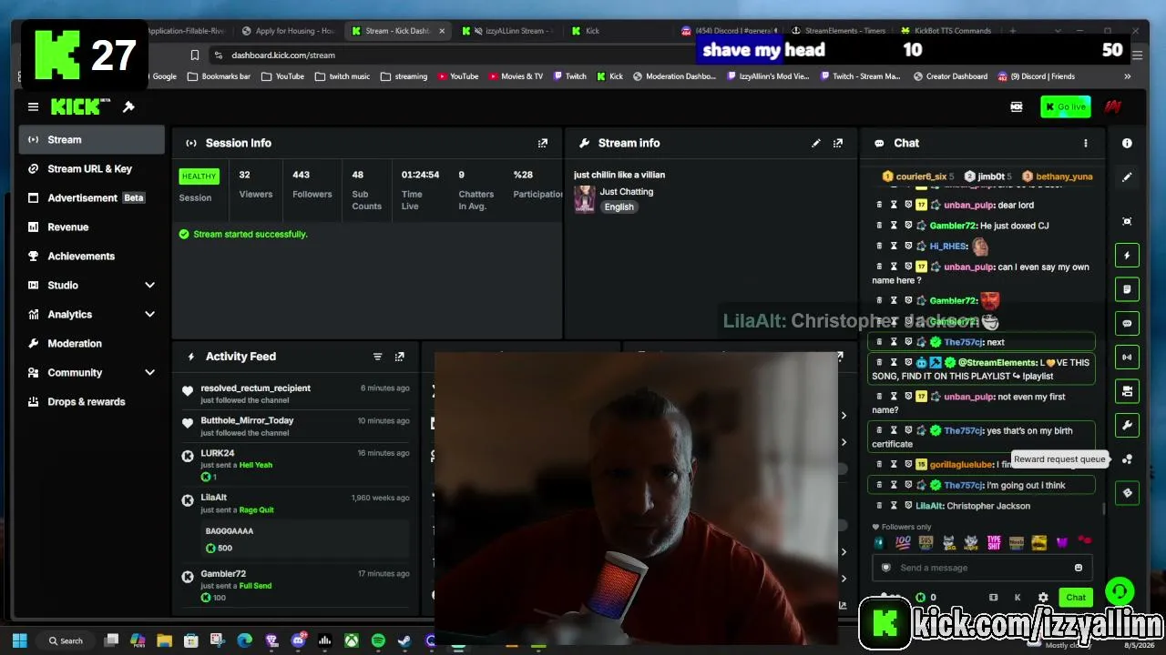The width and height of the screenshot is (1166, 655).
Task: Open the Revenue page
Action: click(x=92, y=227)
